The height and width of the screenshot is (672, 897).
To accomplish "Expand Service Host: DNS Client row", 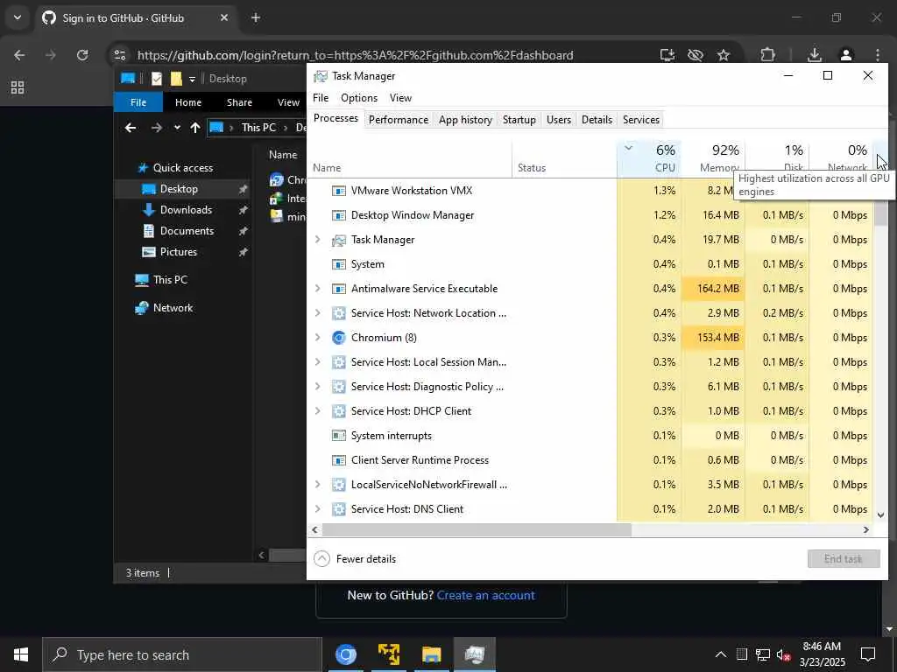I will point(317,509).
